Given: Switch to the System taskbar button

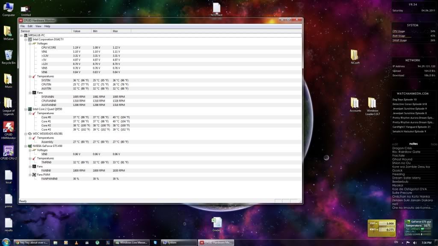Looking at the screenshot, I should click(180, 243).
